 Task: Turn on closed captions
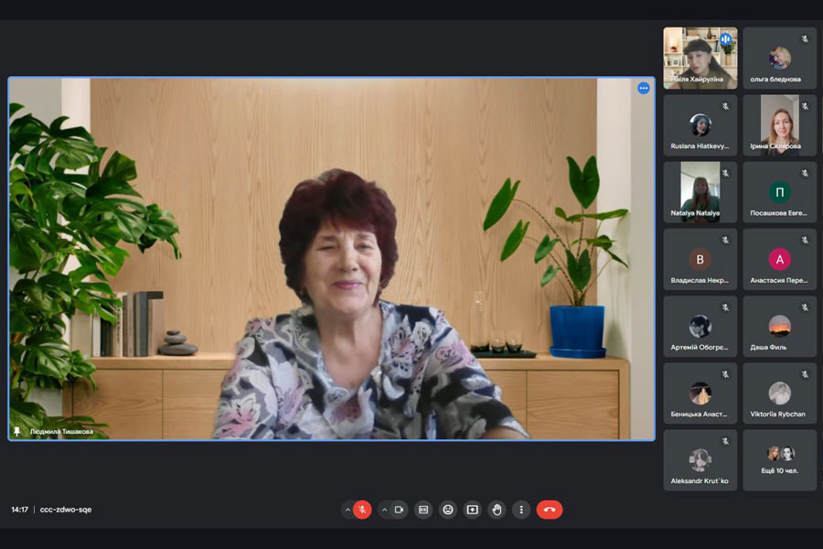coord(423,510)
